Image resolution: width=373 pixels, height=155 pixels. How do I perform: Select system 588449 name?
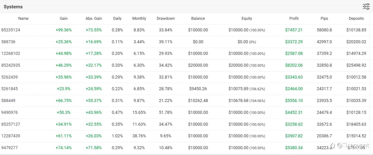pos(8,101)
